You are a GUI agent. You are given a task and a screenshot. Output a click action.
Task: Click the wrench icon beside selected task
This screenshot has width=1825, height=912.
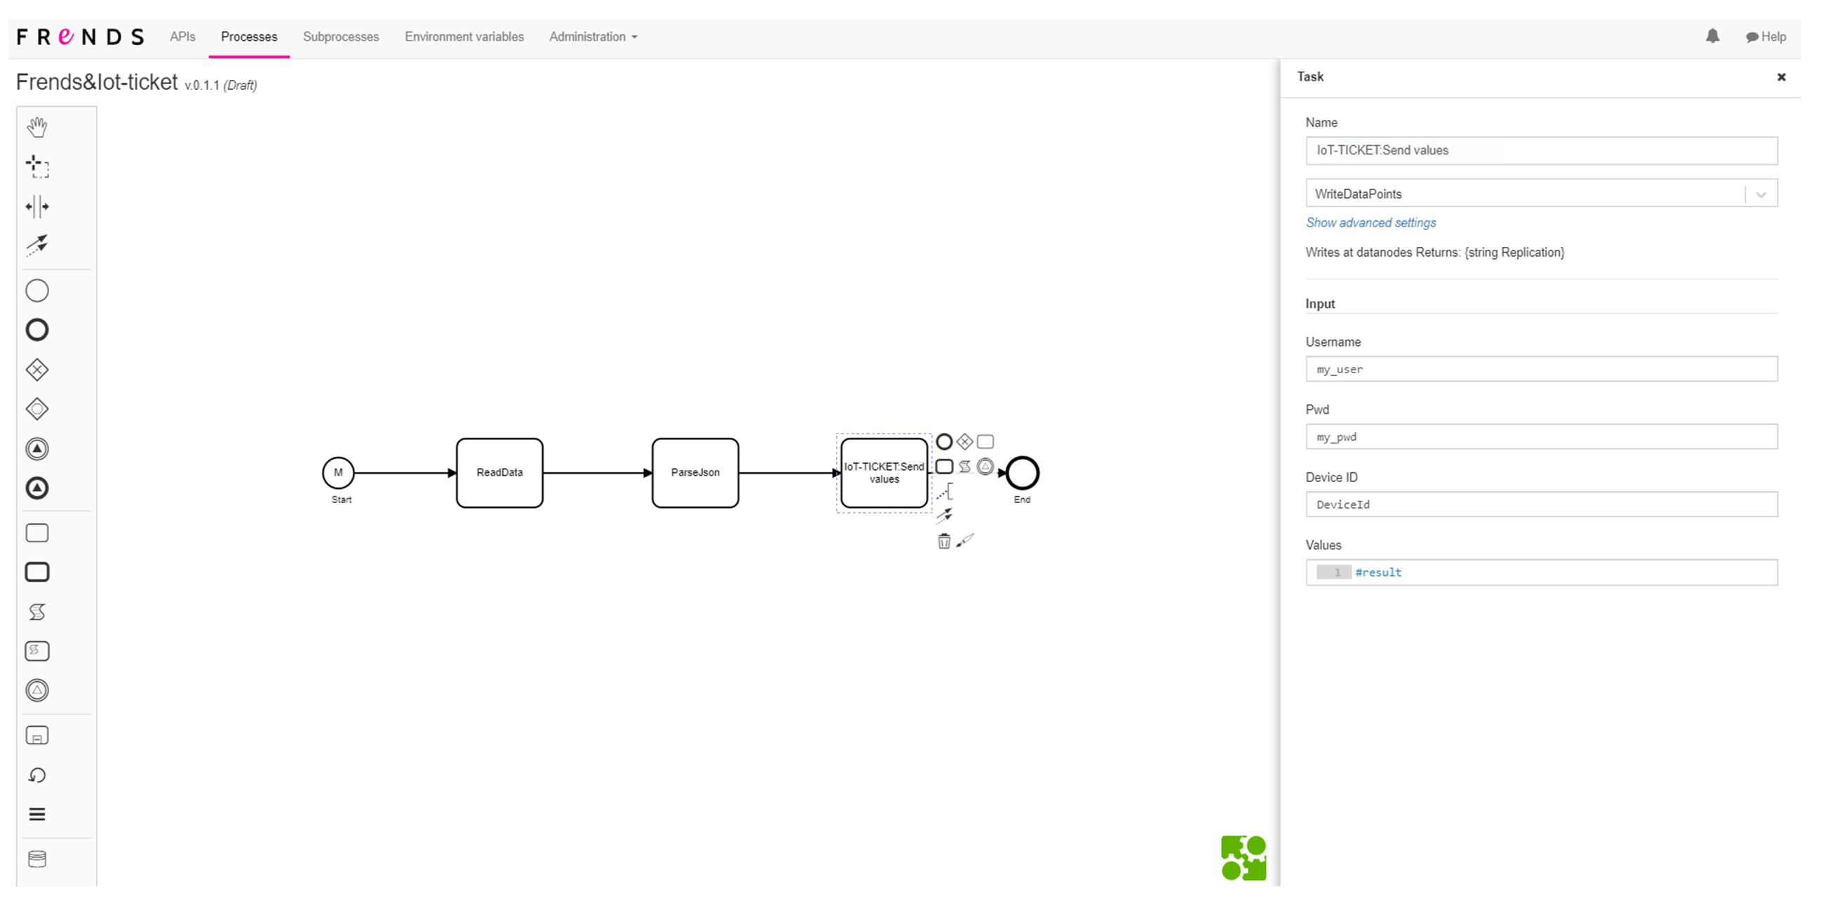click(965, 542)
